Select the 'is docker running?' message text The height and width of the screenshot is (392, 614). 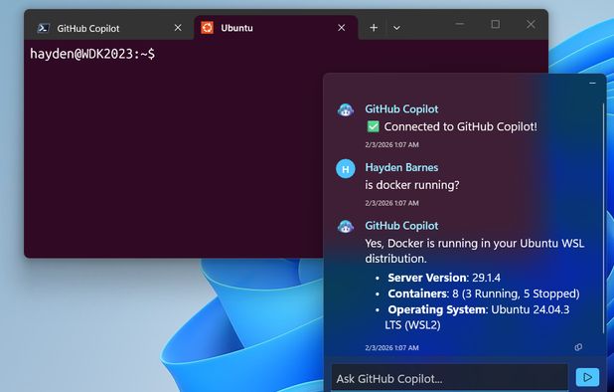pos(412,185)
